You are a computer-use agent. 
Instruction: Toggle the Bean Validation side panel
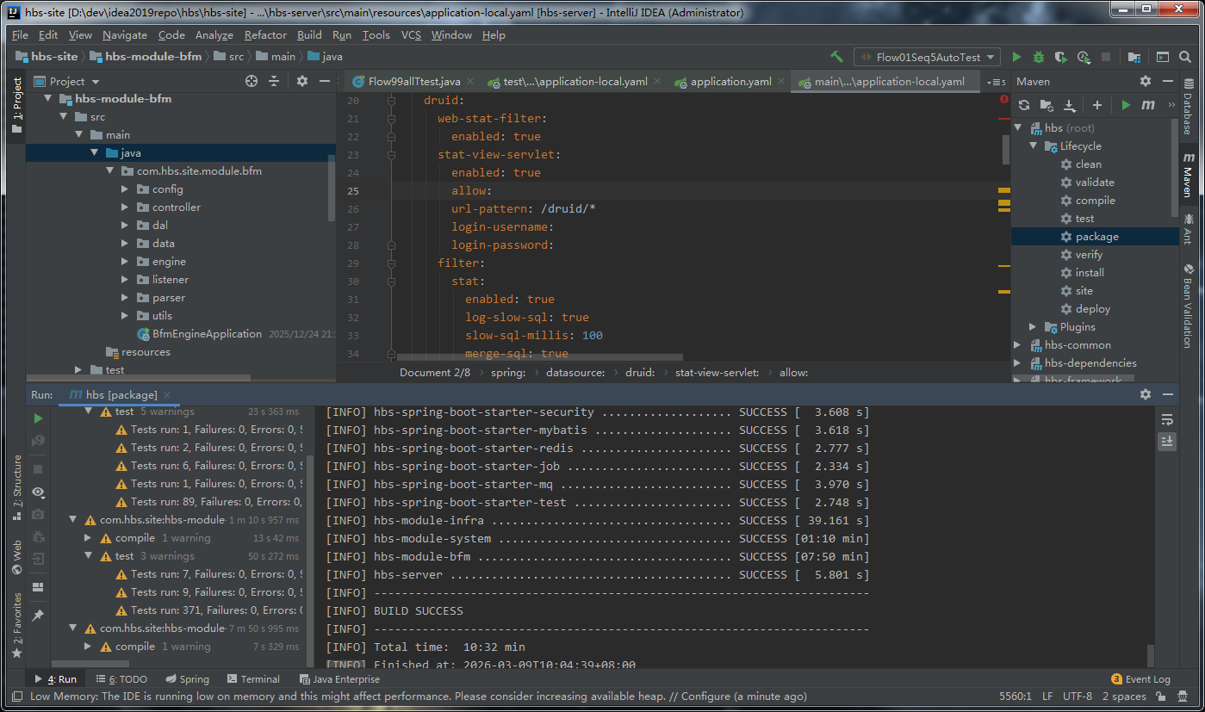[x=1189, y=305]
